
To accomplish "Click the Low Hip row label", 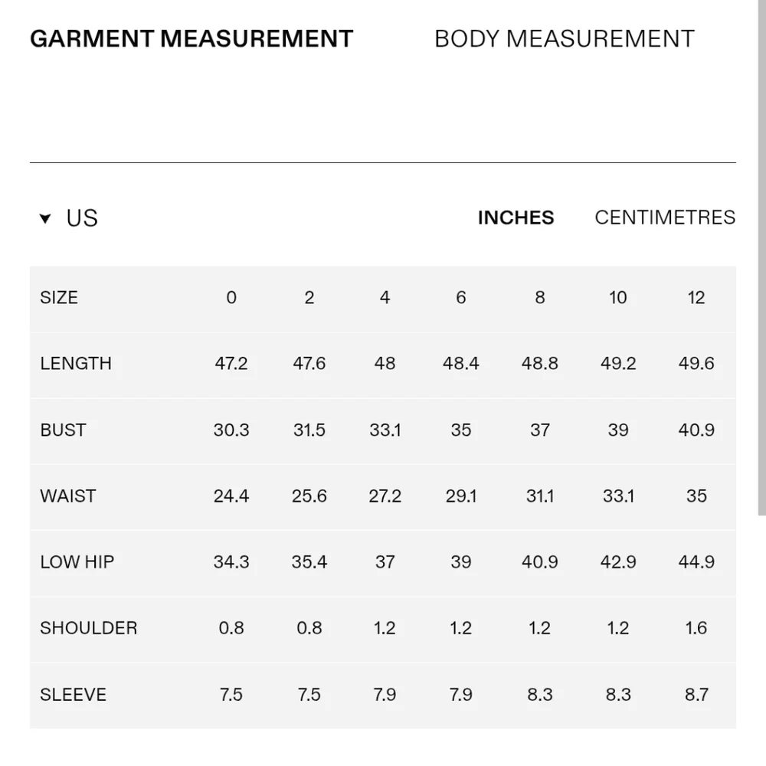I will (77, 562).
